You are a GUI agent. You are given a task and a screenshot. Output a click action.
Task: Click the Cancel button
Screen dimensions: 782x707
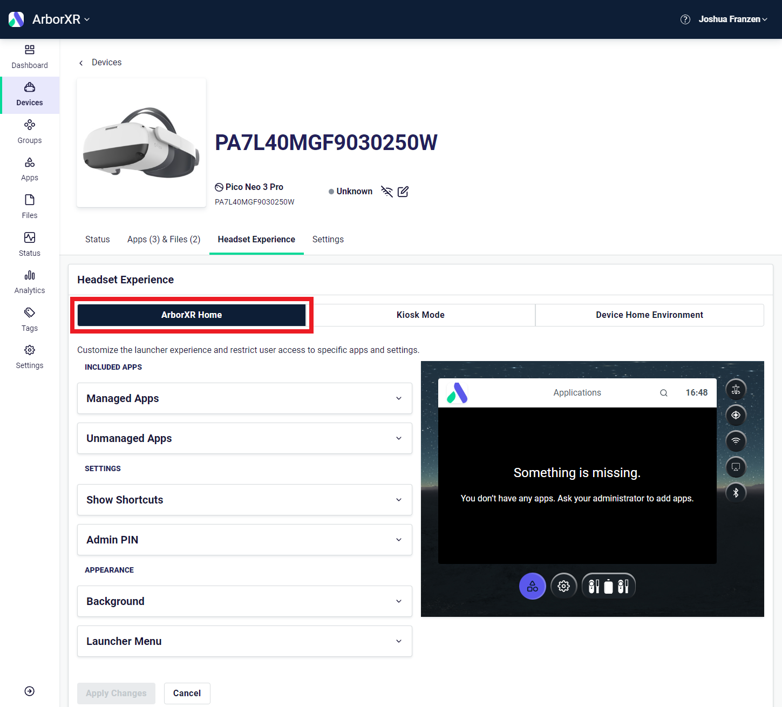coord(187,693)
